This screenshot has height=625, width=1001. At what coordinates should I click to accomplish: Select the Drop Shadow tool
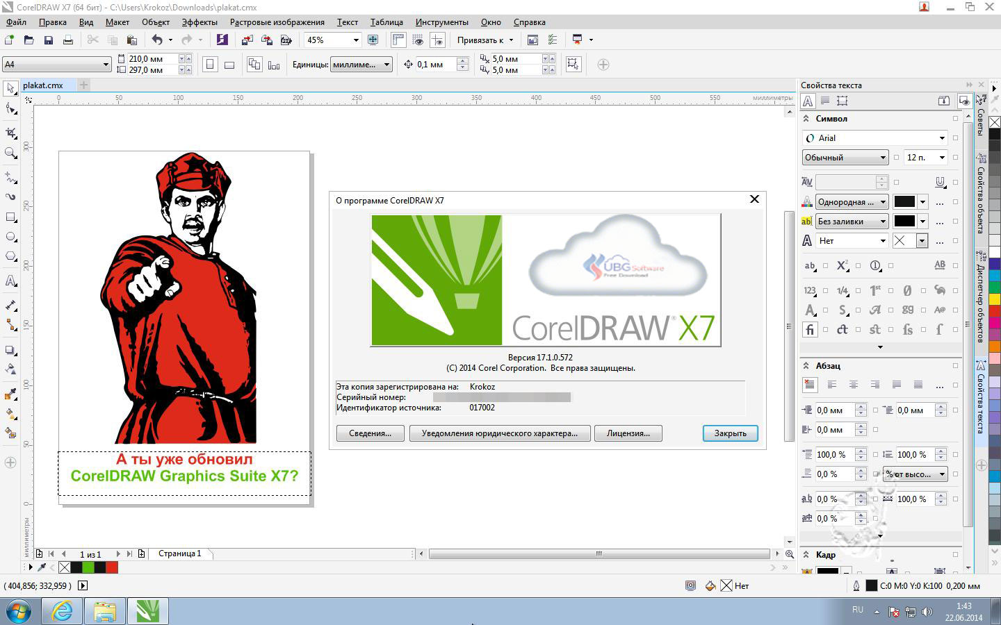coord(10,350)
